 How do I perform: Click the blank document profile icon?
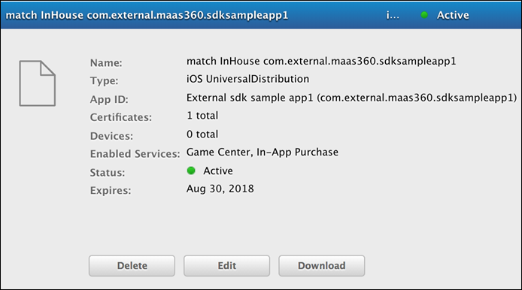pos(38,83)
